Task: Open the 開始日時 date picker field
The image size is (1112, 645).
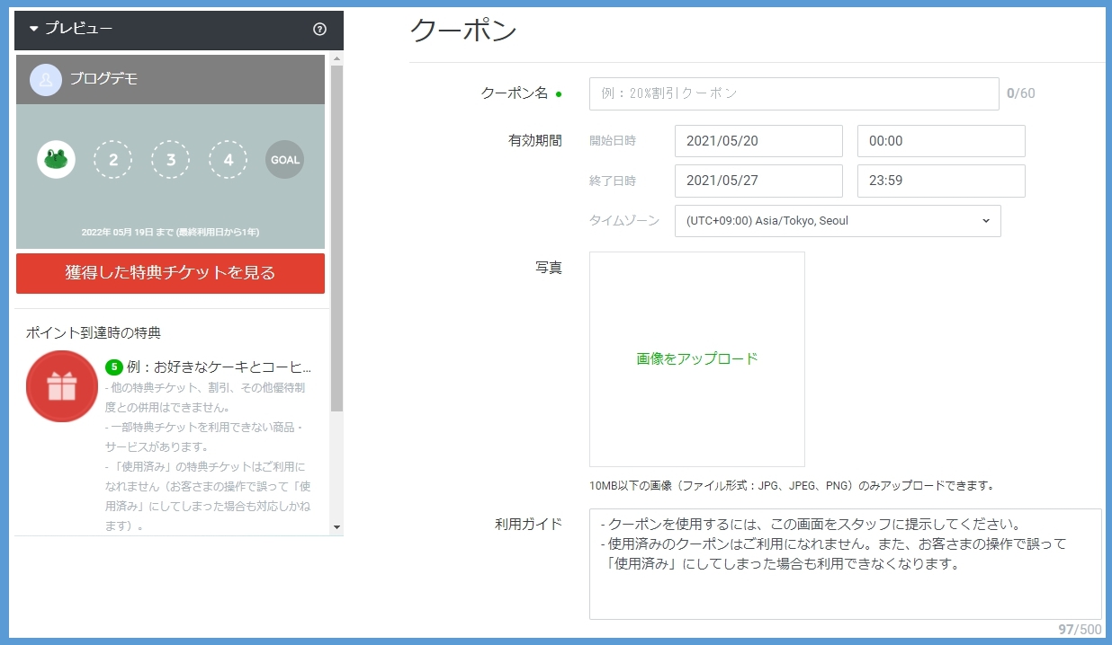Action: coord(758,140)
